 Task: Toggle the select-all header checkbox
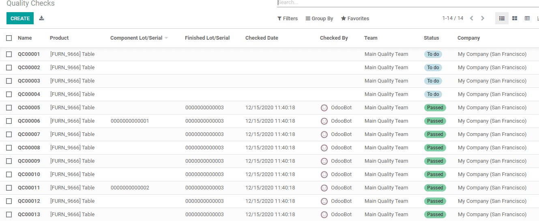pyautogui.click(x=9, y=38)
